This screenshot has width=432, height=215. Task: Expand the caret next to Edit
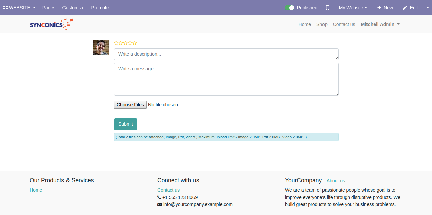423,8
